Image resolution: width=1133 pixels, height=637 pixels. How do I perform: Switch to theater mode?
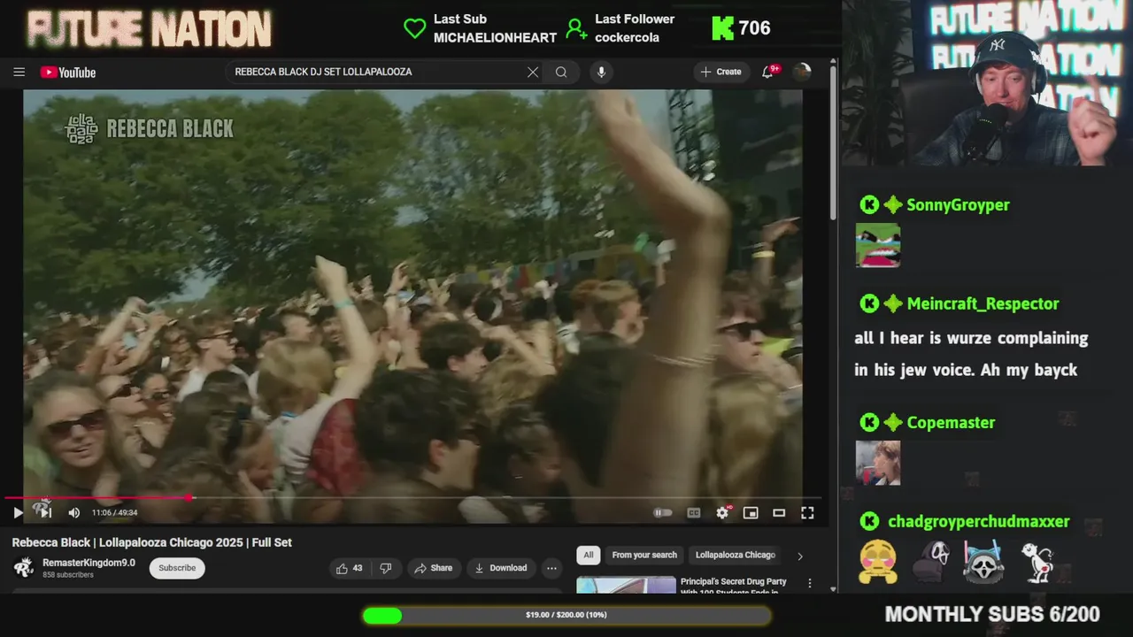[779, 512]
